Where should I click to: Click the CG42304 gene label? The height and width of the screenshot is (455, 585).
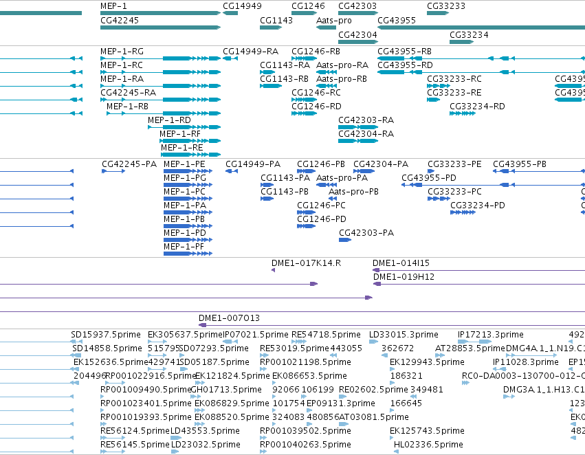pyautogui.click(x=357, y=34)
